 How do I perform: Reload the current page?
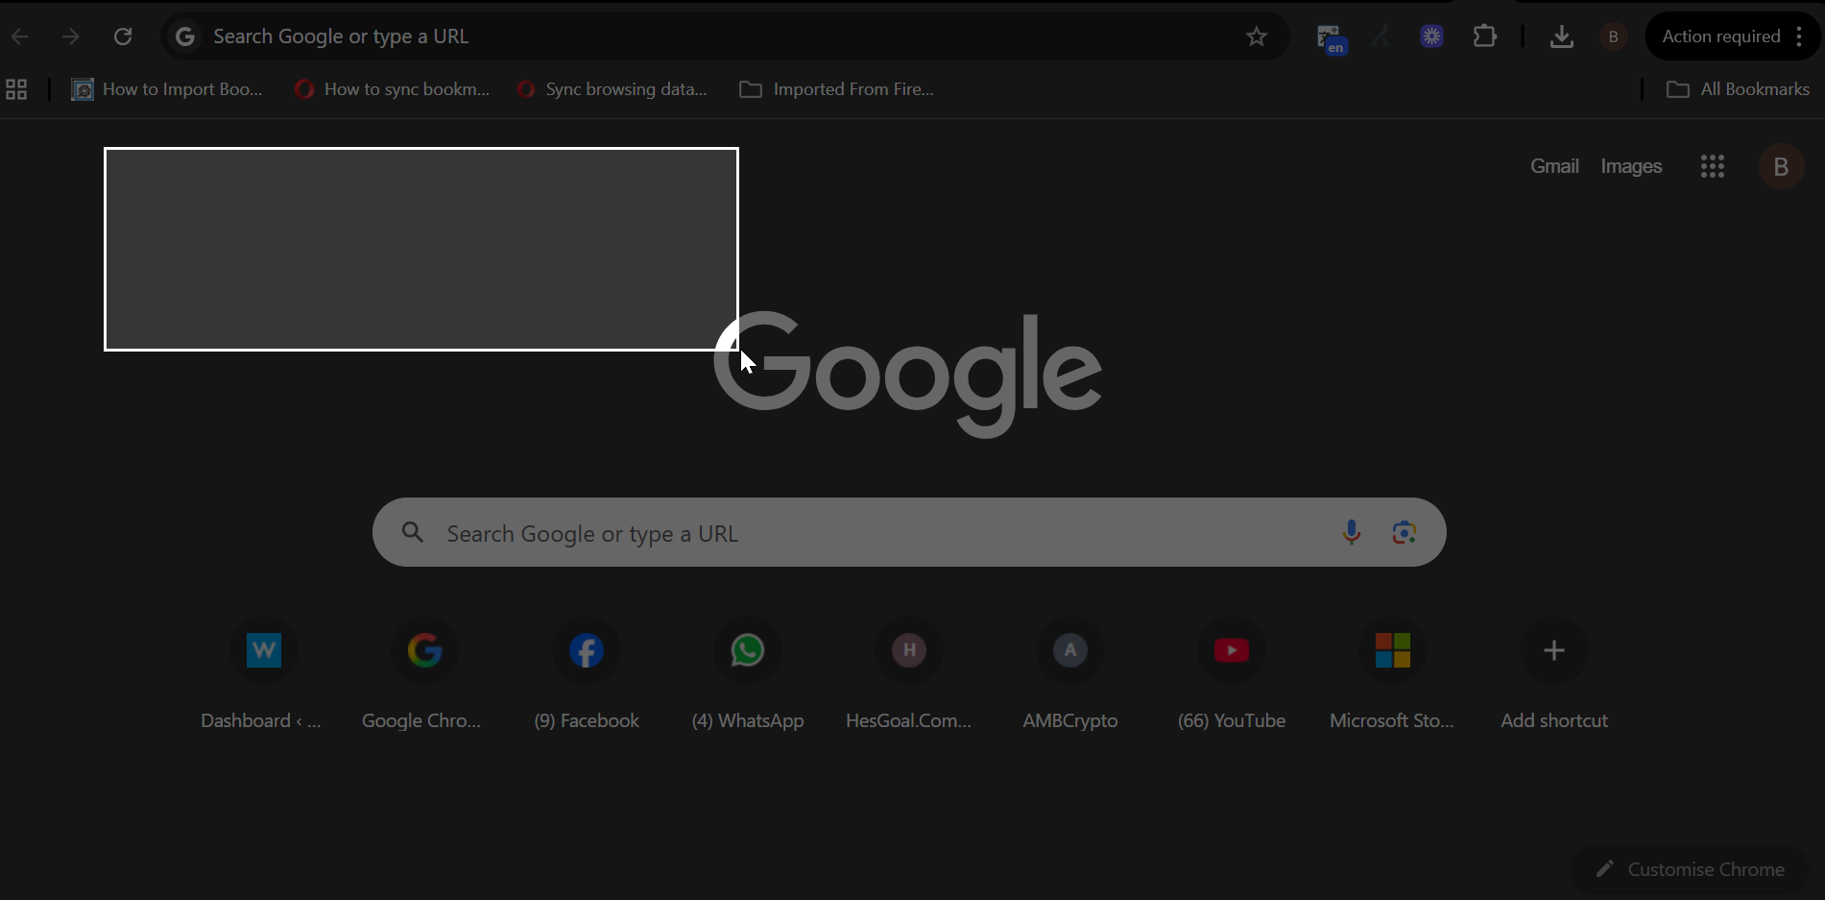[123, 36]
